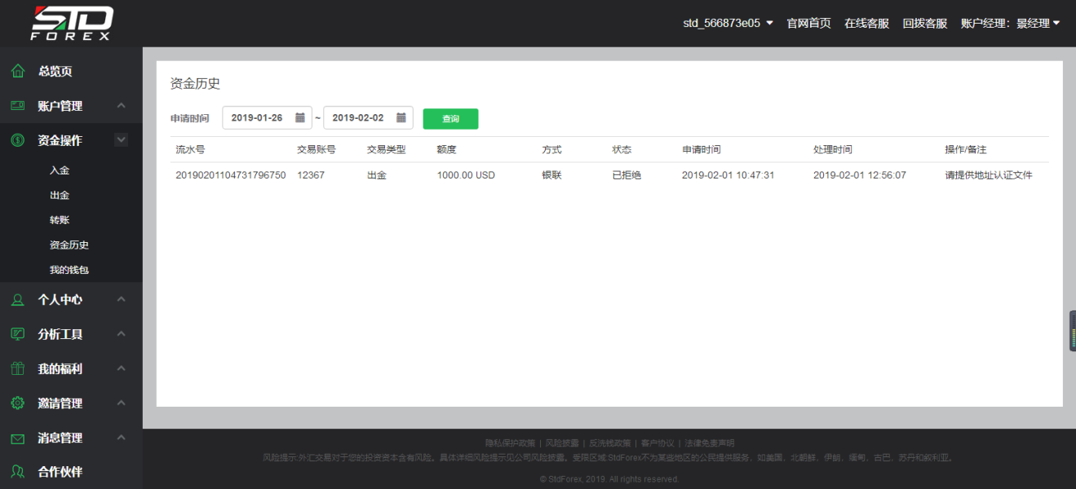1076x489 pixels.
Task: Click the dollar coin icon beside 资金操作
Action: coord(17,140)
